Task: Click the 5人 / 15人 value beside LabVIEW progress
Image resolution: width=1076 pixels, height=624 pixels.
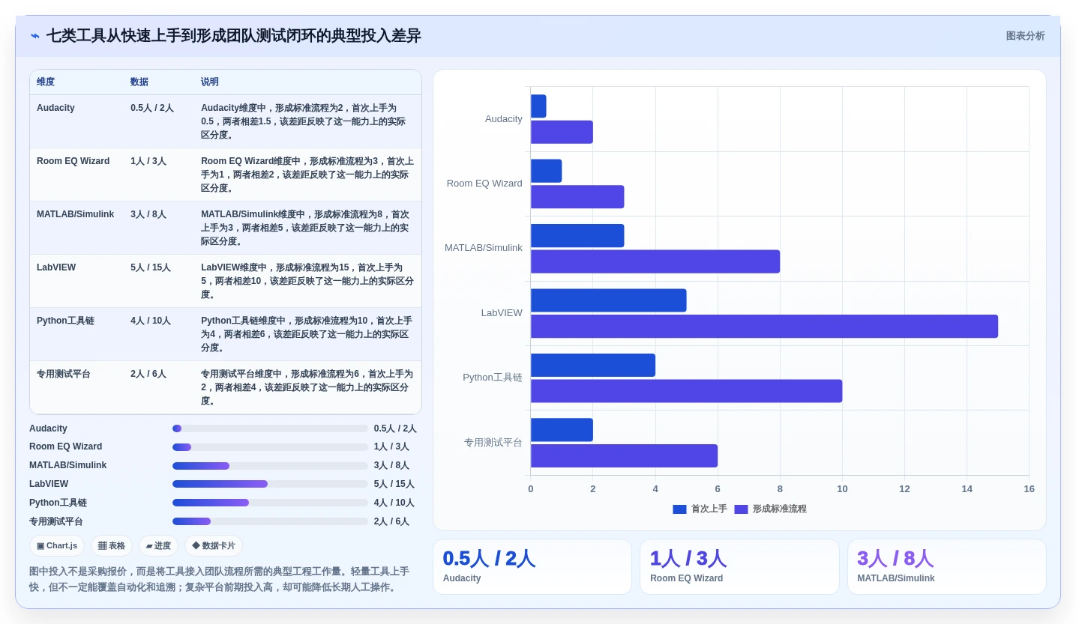Action: click(x=394, y=484)
